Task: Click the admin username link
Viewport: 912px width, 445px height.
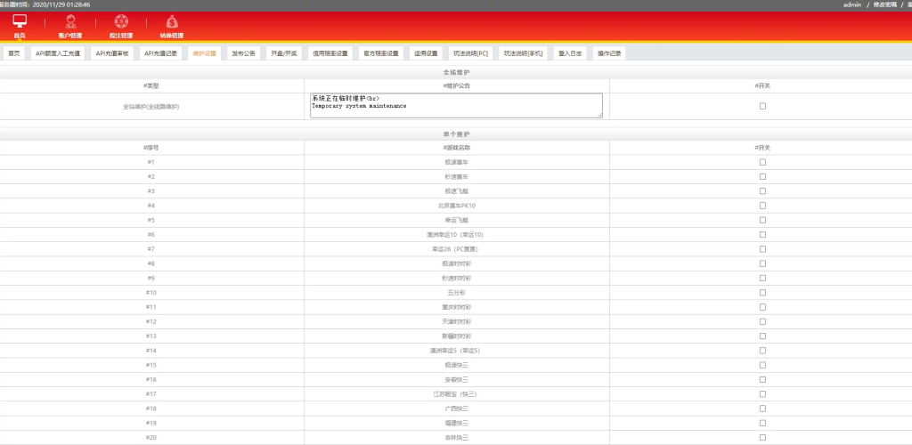Action: click(x=851, y=4)
